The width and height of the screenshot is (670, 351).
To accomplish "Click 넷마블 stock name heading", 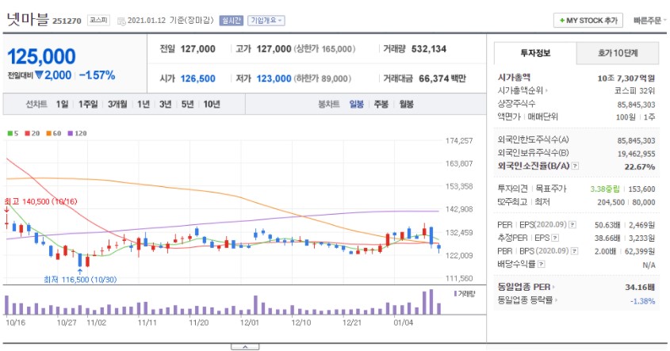I will (28, 19).
